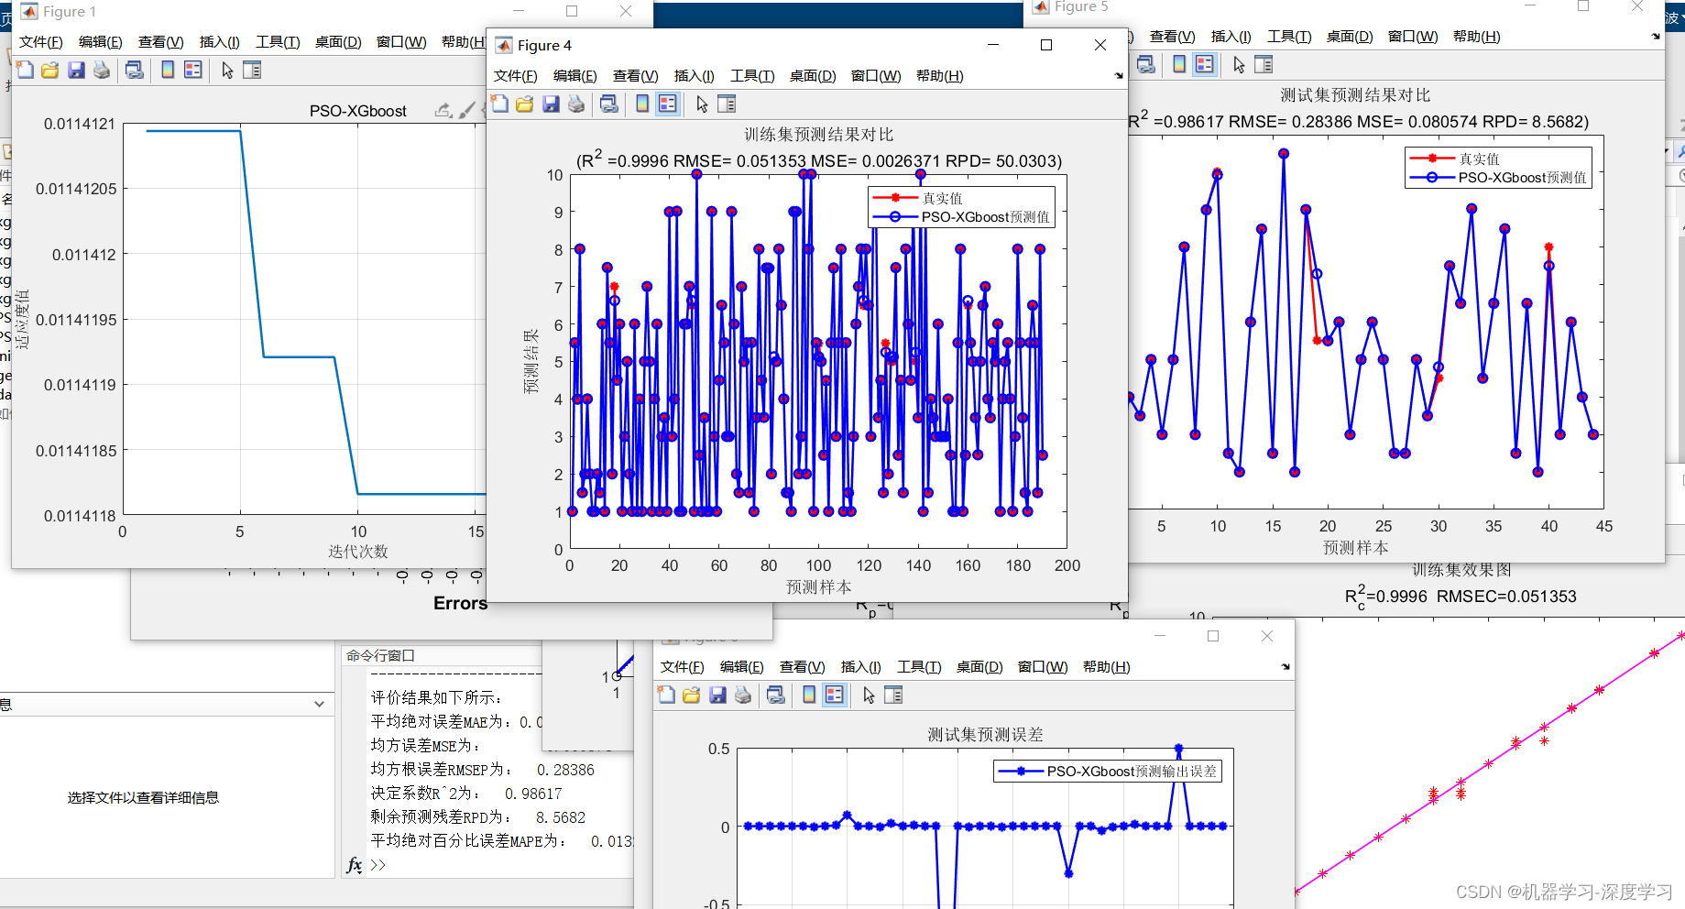Viewport: 1685px width, 909px height.
Task: Click 决定系数R^2 result line in command window
Action: click(x=466, y=794)
